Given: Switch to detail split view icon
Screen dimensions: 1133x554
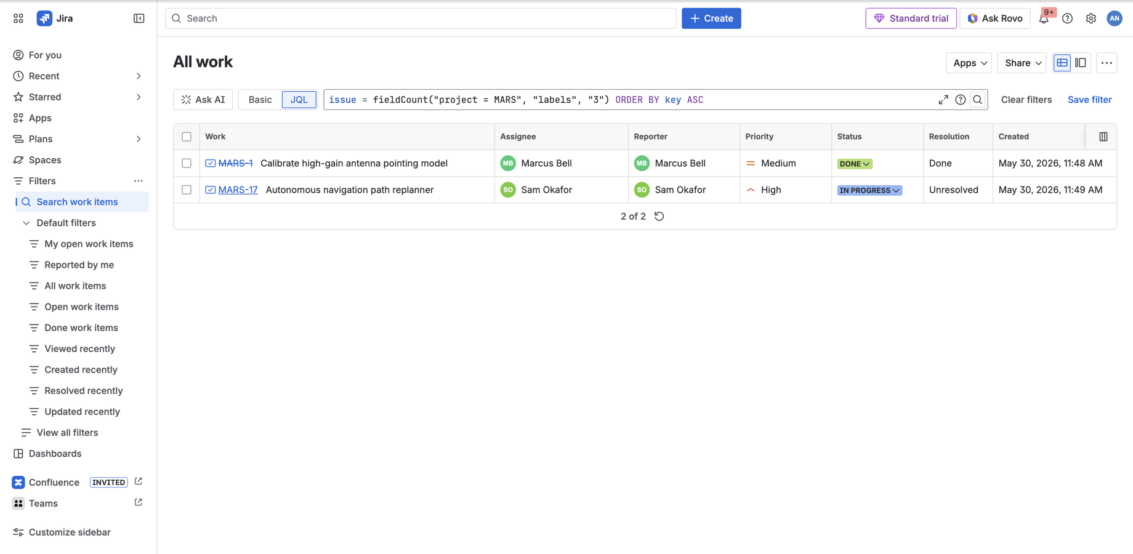Looking at the screenshot, I should [x=1081, y=63].
